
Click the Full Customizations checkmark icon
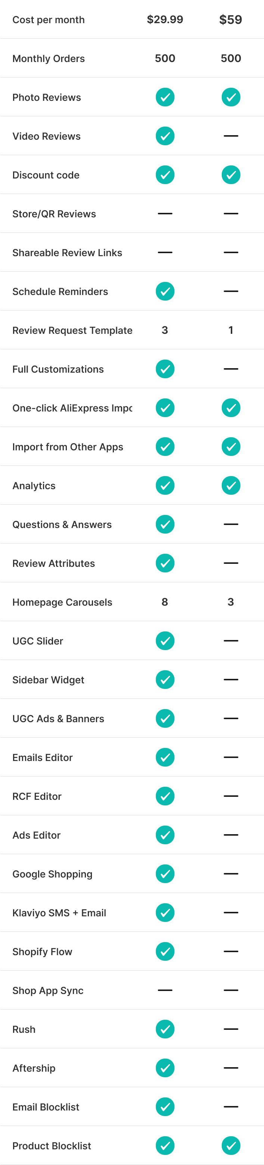(x=165, y=369)
